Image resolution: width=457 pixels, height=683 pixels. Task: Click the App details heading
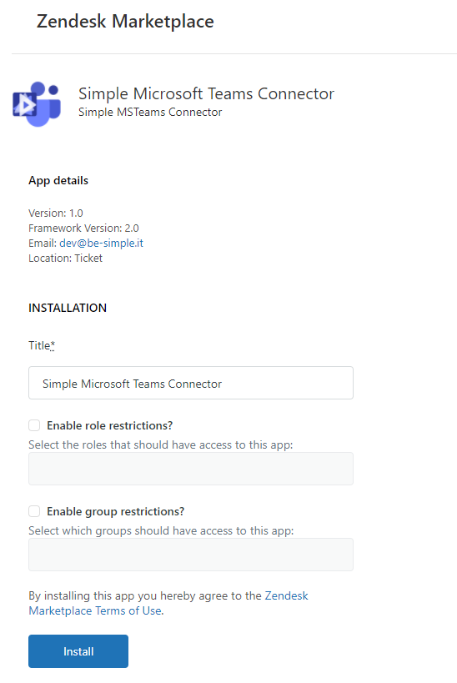tap(58, 180)
